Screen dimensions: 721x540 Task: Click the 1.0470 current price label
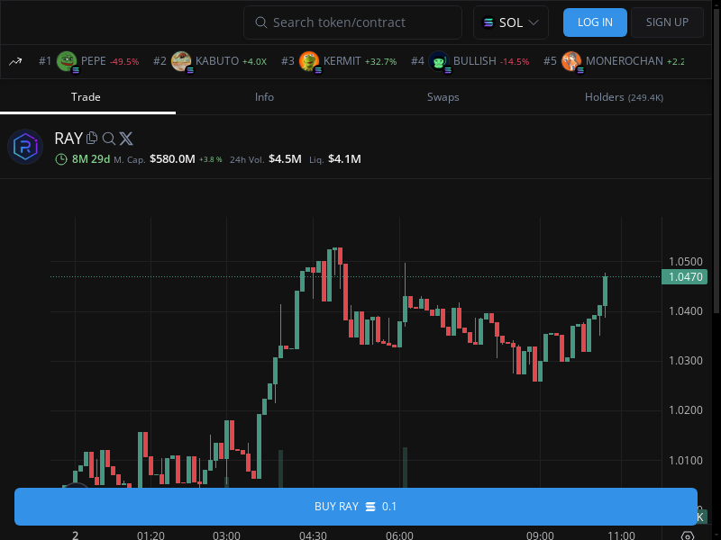tap(684, 277)
